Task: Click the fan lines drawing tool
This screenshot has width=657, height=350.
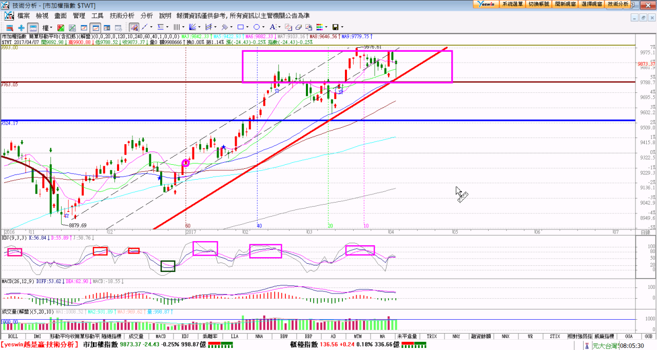Action: [192, 27]
